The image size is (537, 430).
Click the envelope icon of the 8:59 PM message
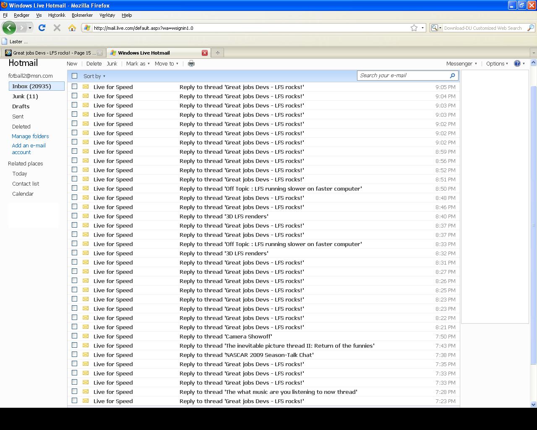[86, 152]
